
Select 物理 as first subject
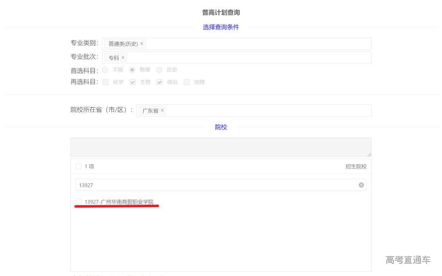(x=132, y=70)
